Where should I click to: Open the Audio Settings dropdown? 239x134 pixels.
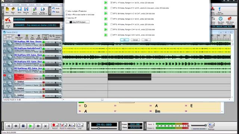(x=213, y=125)
